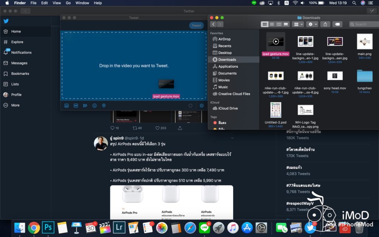Like the tweet with 203 likes

pos(161,128)
